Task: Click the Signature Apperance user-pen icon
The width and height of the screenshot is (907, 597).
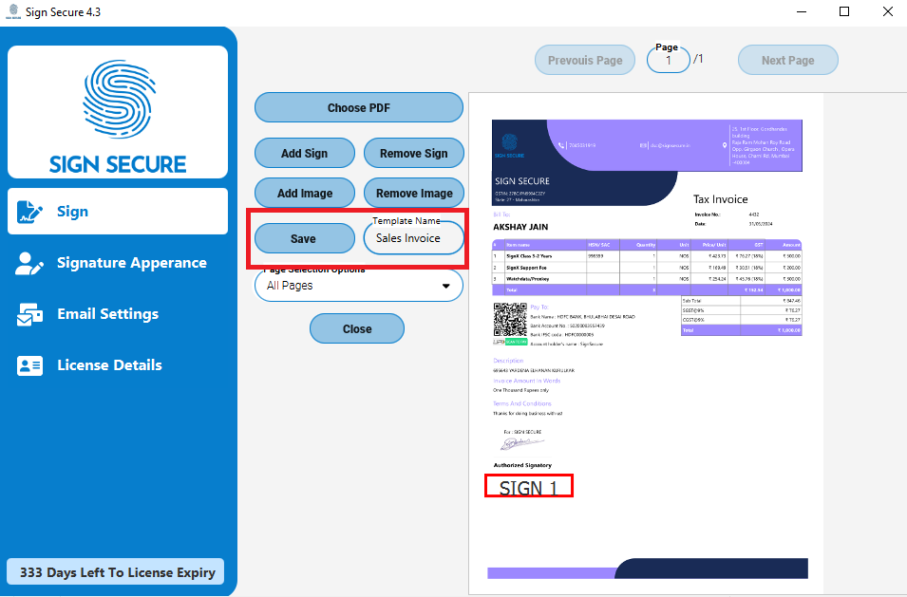Action: tap(29, 263)
